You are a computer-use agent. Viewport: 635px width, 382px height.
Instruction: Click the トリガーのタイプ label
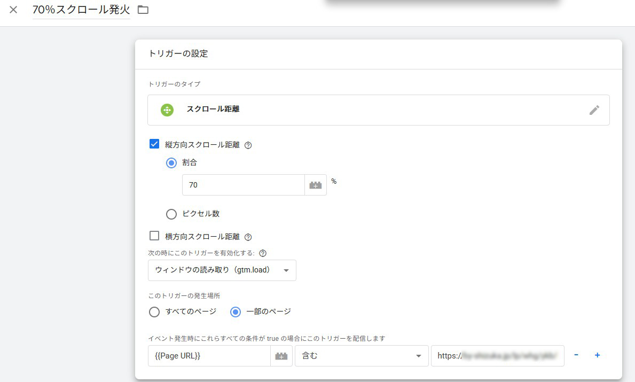[x=174, y=84]
